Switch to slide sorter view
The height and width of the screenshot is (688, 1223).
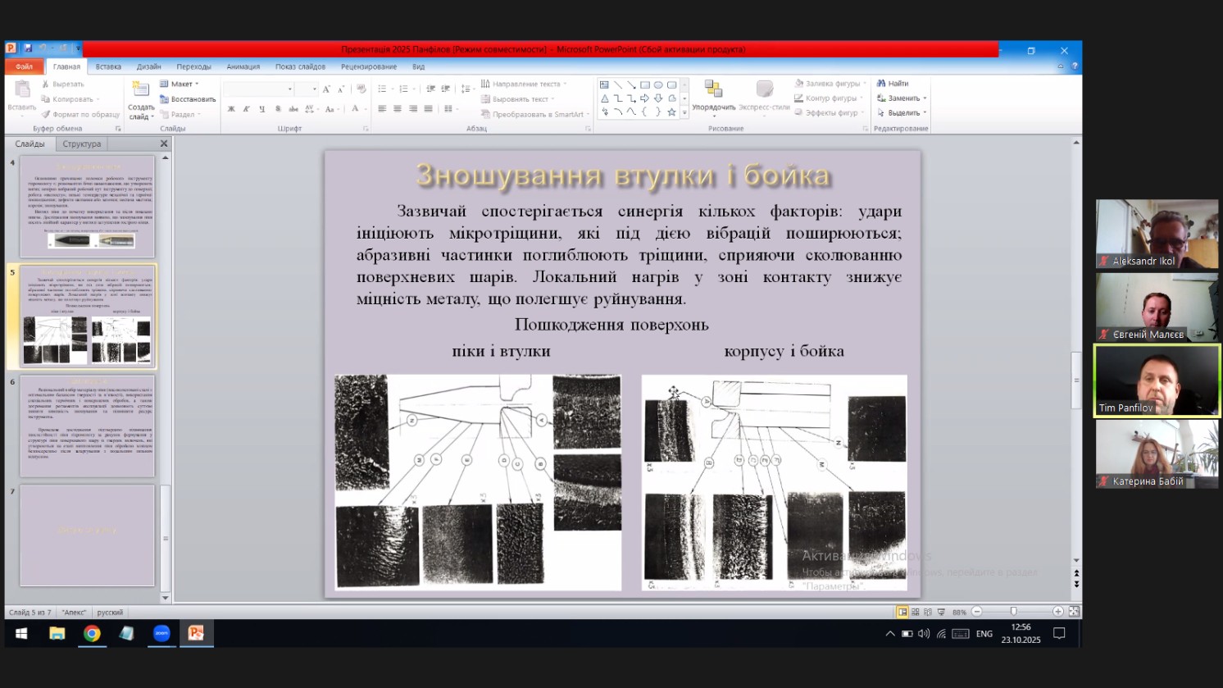[x=915, y=612]
